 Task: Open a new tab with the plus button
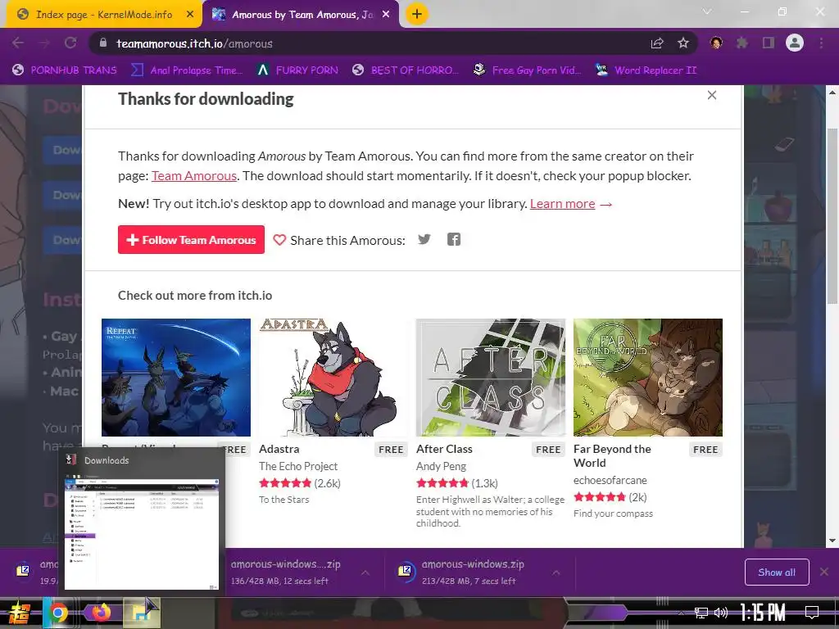pyautogui.click(x=417, y=14)
